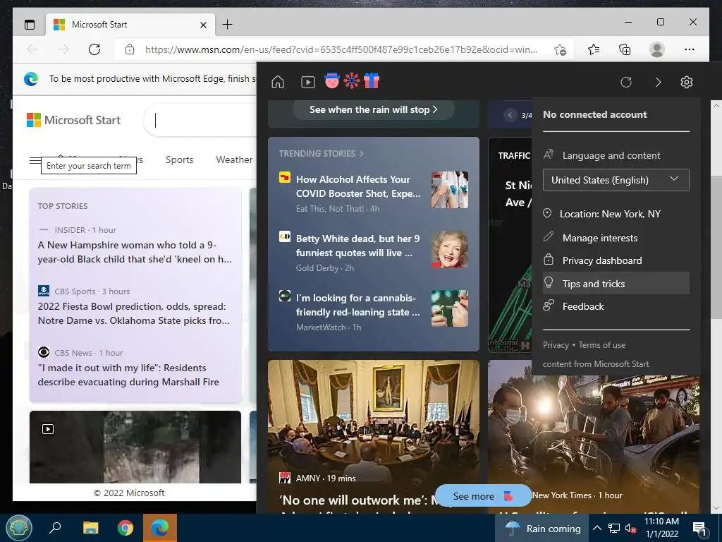Open the widgets video play tab icon
Screen dimensions: 722x542
coord(307,82)
